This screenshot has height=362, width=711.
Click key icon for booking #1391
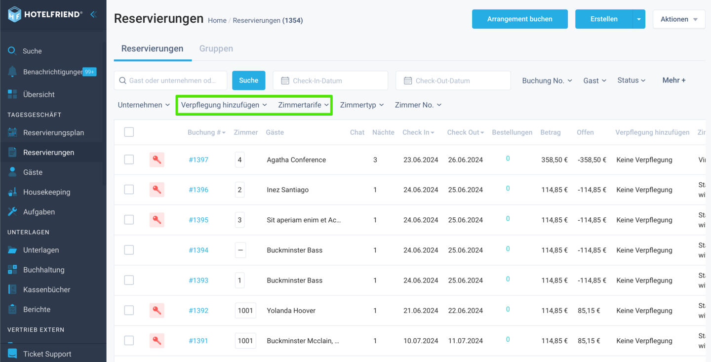[x=157, y=340]
